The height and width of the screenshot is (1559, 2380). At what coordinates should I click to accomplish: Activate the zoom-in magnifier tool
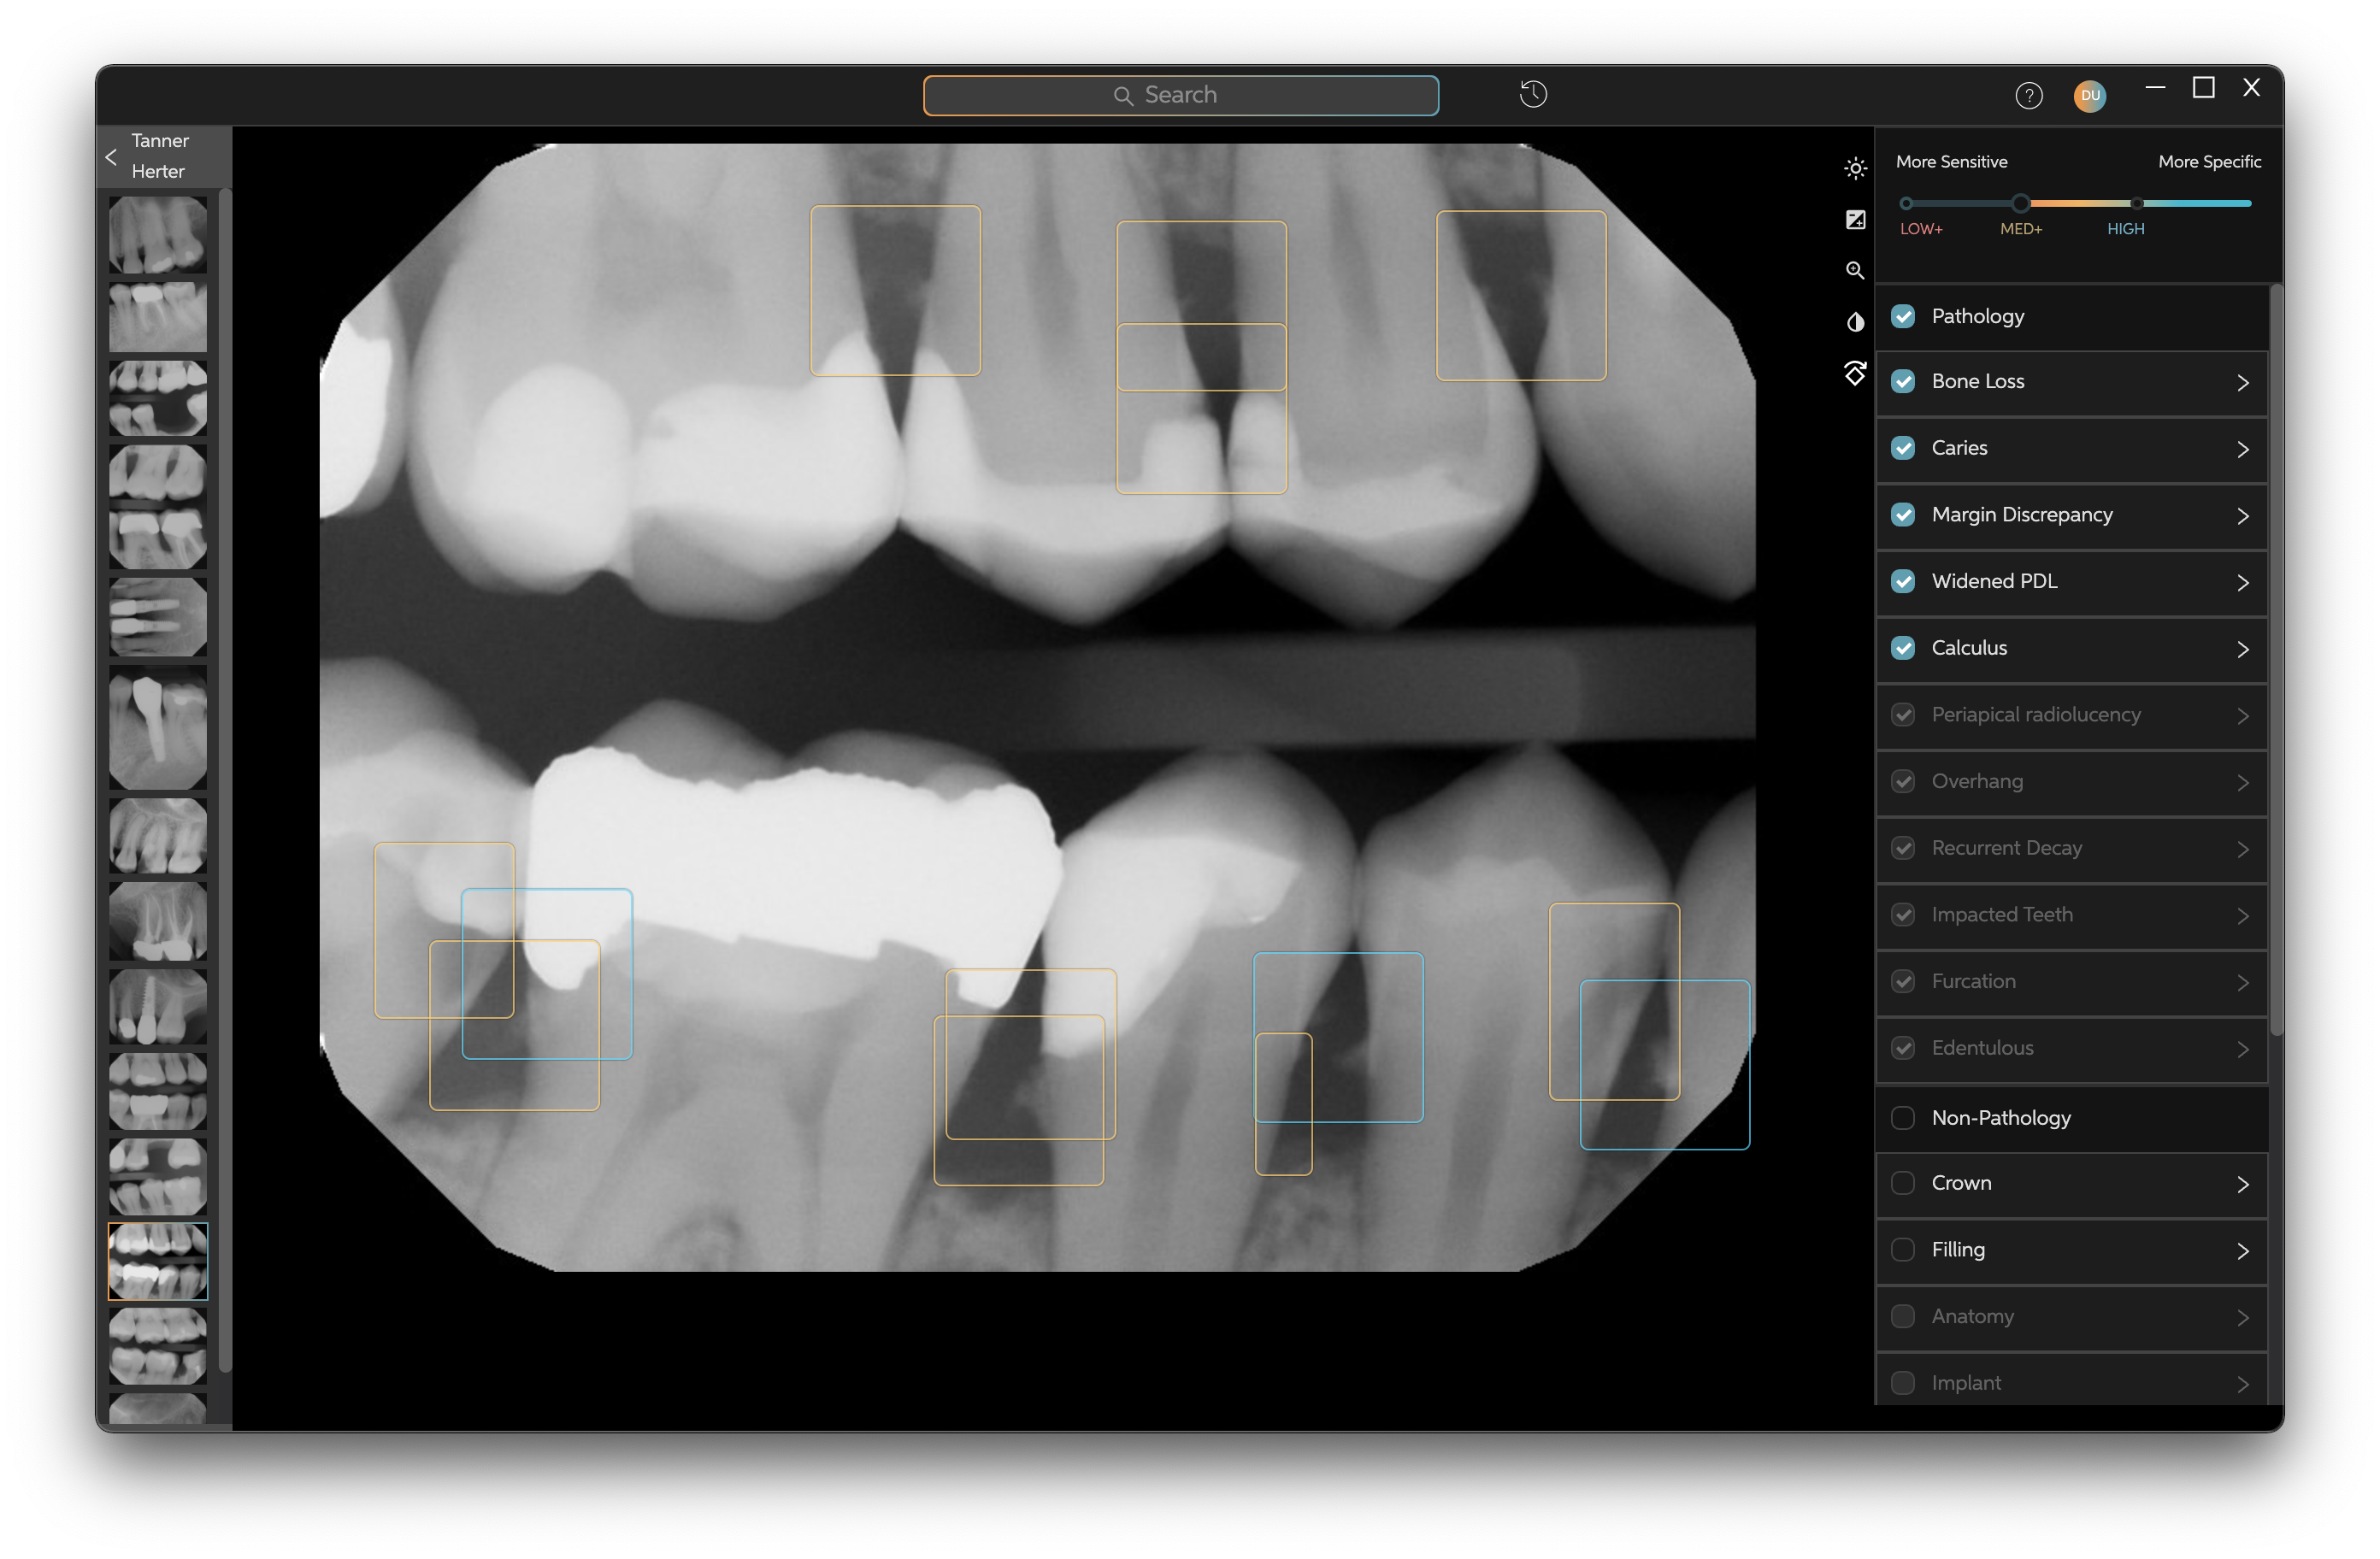[1855, 271]
